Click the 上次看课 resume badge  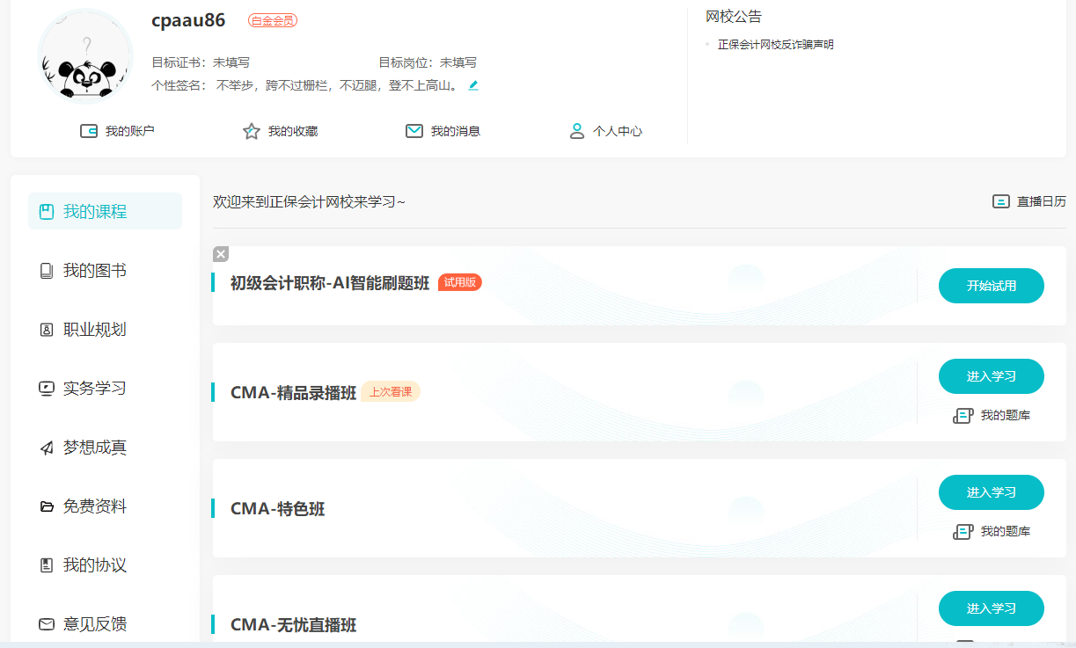(391, 392)
